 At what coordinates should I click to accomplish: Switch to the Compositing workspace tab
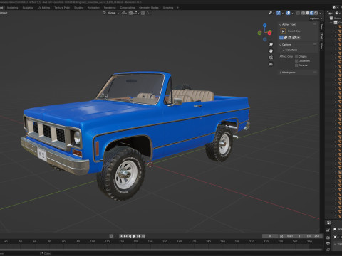point(128,8)
